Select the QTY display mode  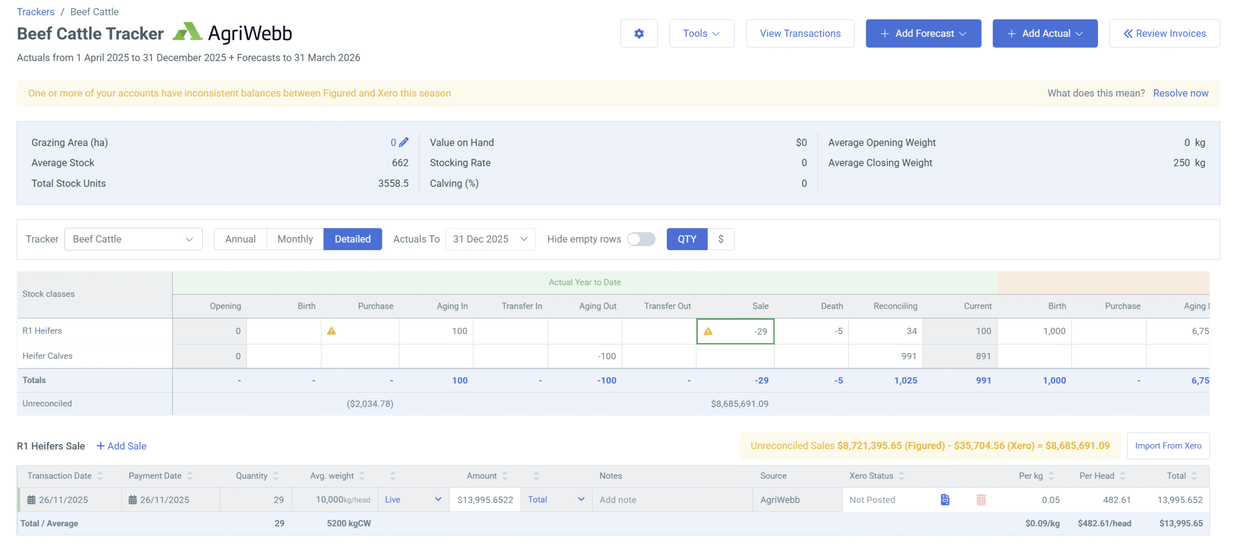(x=687, y=239)
